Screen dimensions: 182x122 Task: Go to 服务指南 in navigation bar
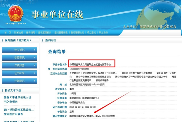[x=31, y=32]
